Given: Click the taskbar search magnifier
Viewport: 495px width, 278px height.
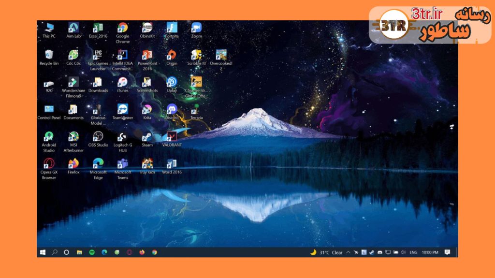Looking at the screenshot, I should (55, 252).
